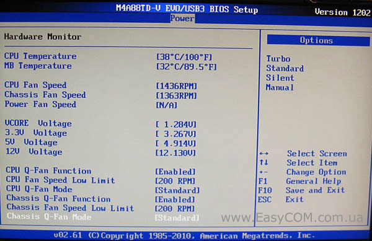Screen dimensions: 372x241
Task: Select VCORE Voltage reading value
Action: [x=176, y=125]
